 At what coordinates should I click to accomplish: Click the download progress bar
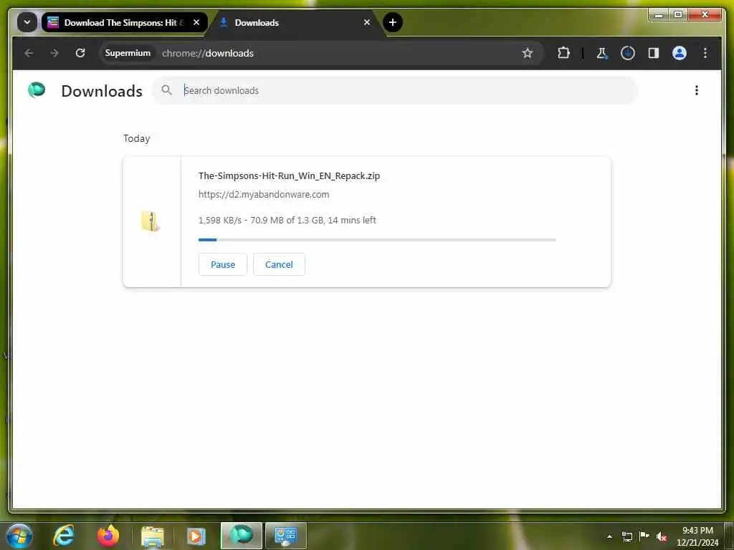(x=377, y=240)
